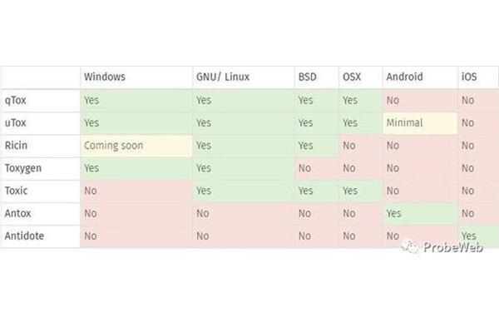Click the Antidote row label
The height and width of the screenshot is (333, 499).
24,236
